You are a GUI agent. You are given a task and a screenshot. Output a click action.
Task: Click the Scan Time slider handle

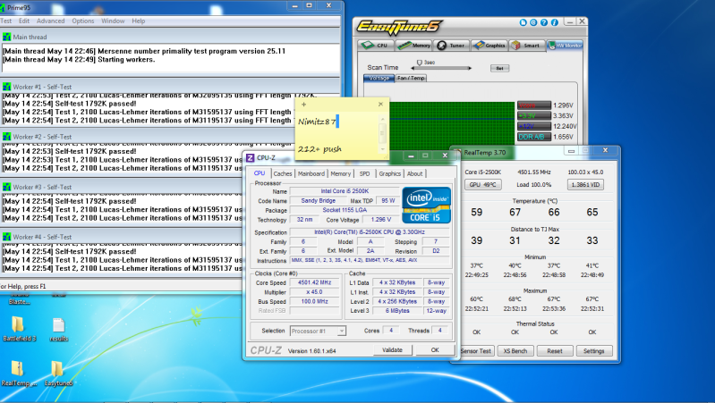tap(420, 63)
